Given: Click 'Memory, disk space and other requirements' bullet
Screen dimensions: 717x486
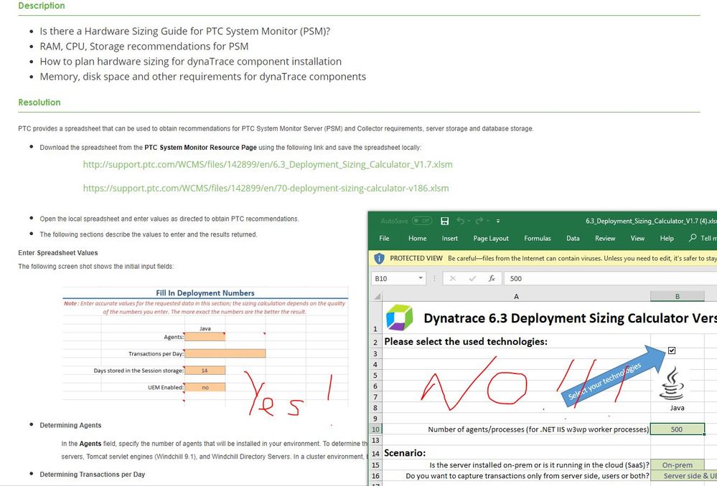Looking at the screenshot, I should click(202, 76).
